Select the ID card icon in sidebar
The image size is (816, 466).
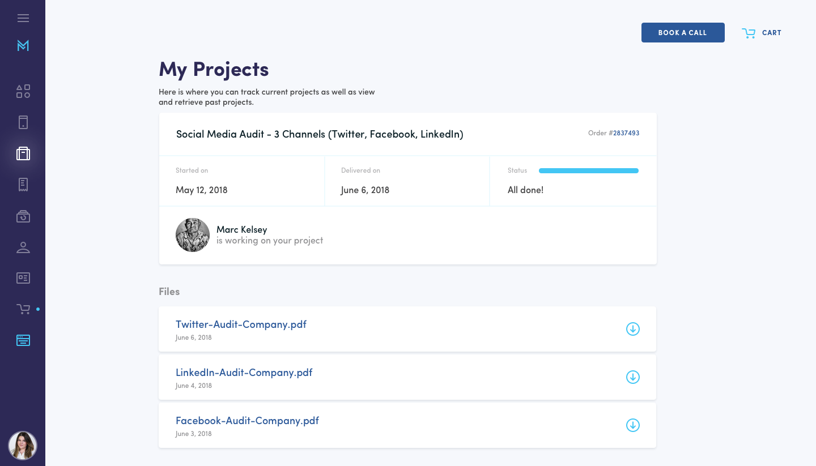point(23,278)
